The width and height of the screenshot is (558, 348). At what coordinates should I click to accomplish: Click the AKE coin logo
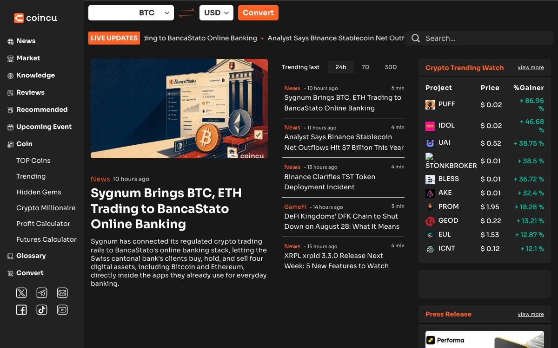pyautogui.click(x=430, y=193)
